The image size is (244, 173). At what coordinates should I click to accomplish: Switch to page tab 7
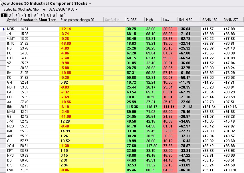[42, 15]
